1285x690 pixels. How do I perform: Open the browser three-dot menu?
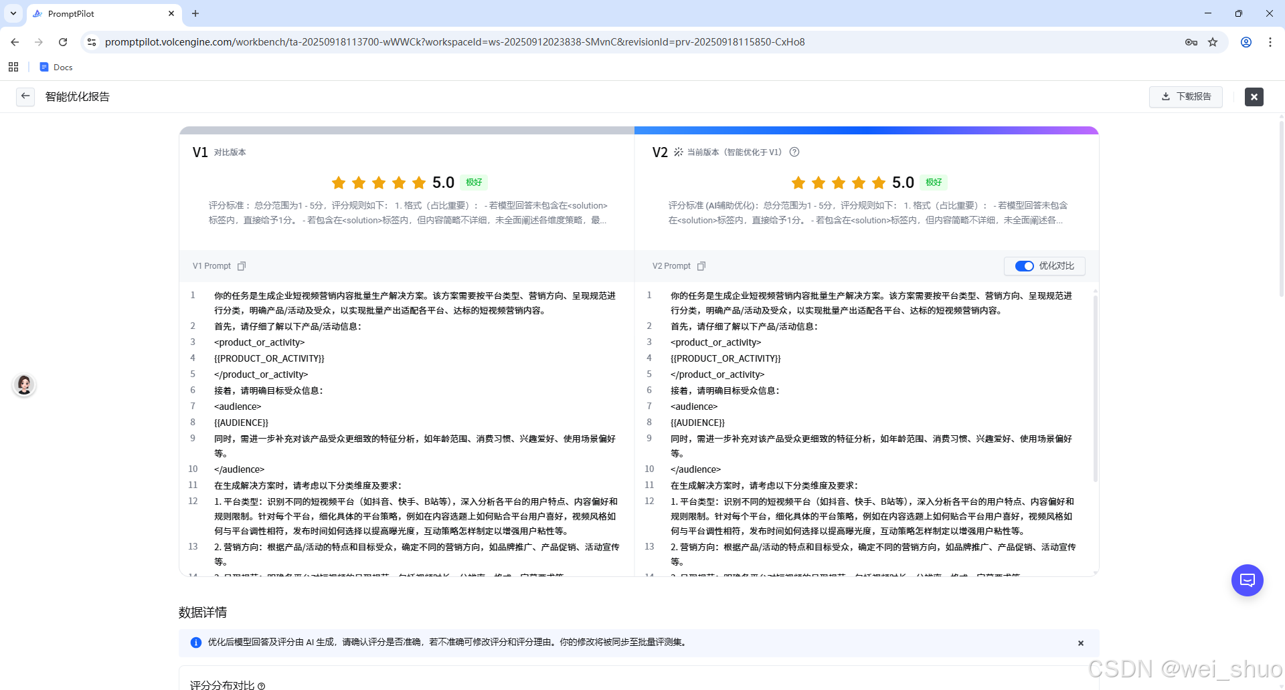click(1270, 42)
